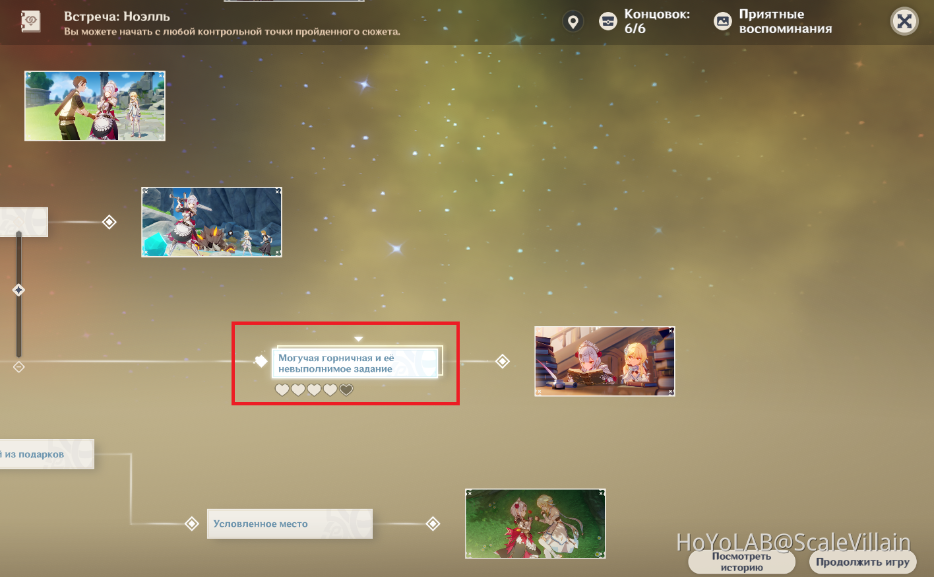934x577 pixels.
Task: Click the location pin icon in header
Action: coord(573,22)
